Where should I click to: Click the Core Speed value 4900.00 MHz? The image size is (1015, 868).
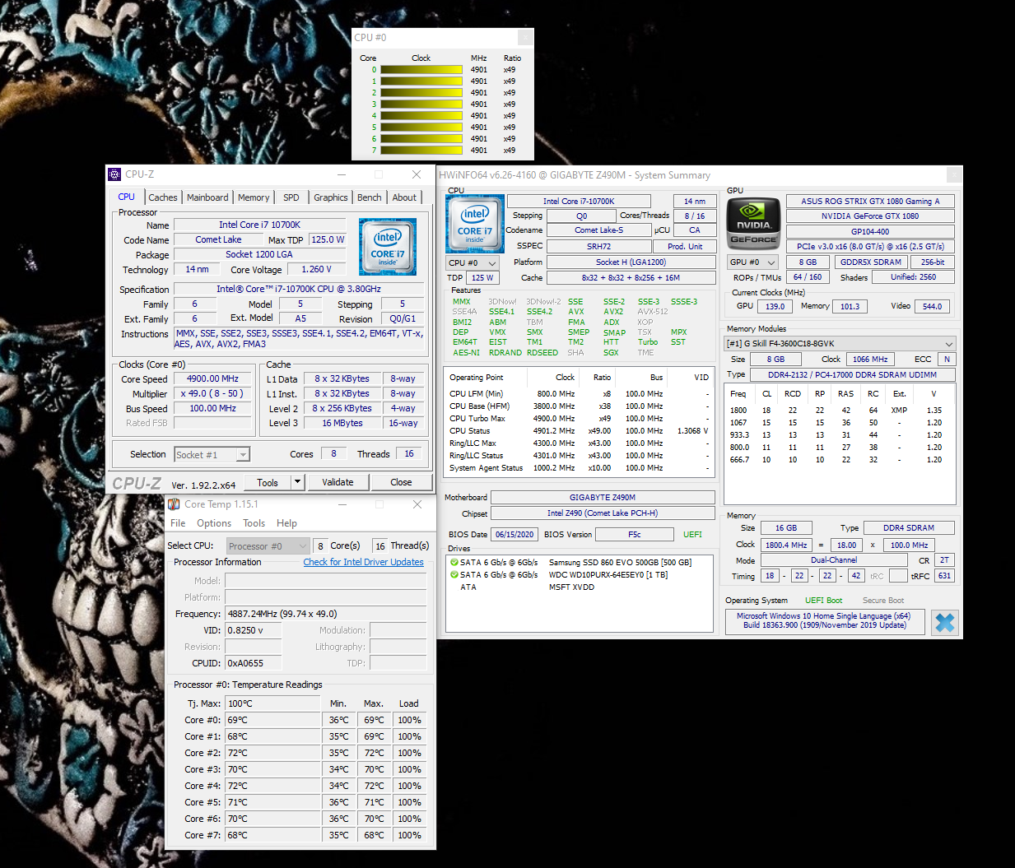pos(212,379)
